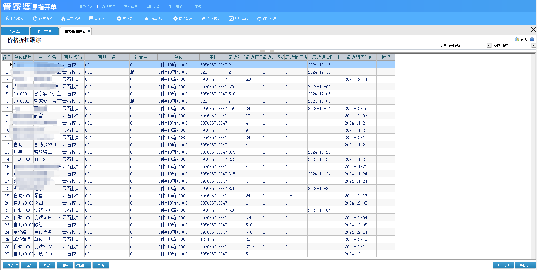The height and width of the screenshot is (270, 537).
Task: Open the 数据查询 menu
Action: (x=108, y=7)
